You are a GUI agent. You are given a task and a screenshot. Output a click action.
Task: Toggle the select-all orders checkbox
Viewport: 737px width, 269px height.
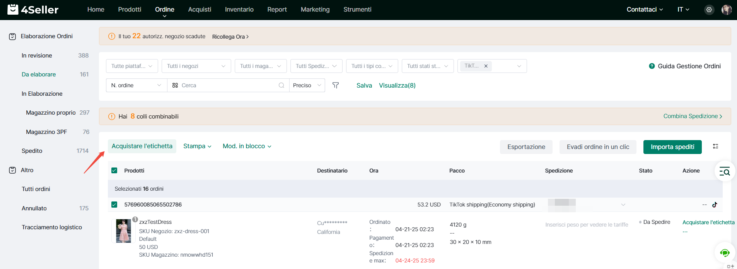114,171
